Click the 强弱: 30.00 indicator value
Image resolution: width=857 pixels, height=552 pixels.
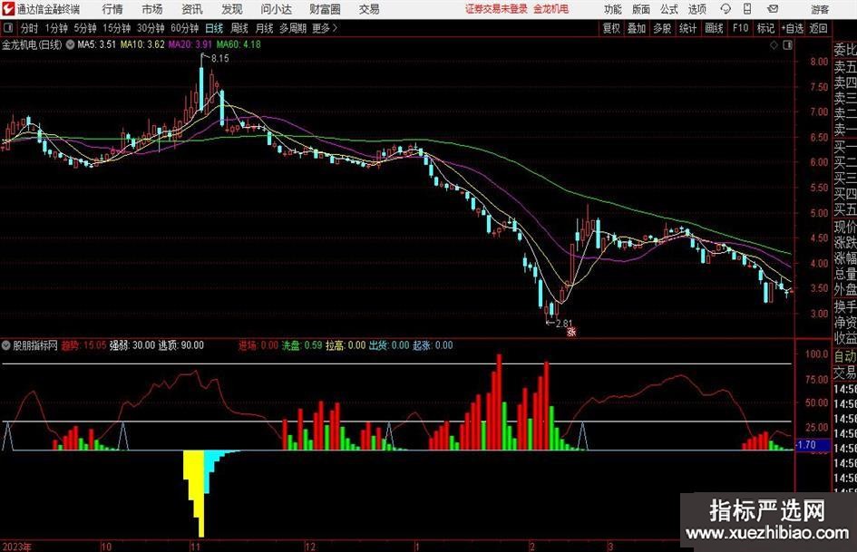click(x=132, y=345)
